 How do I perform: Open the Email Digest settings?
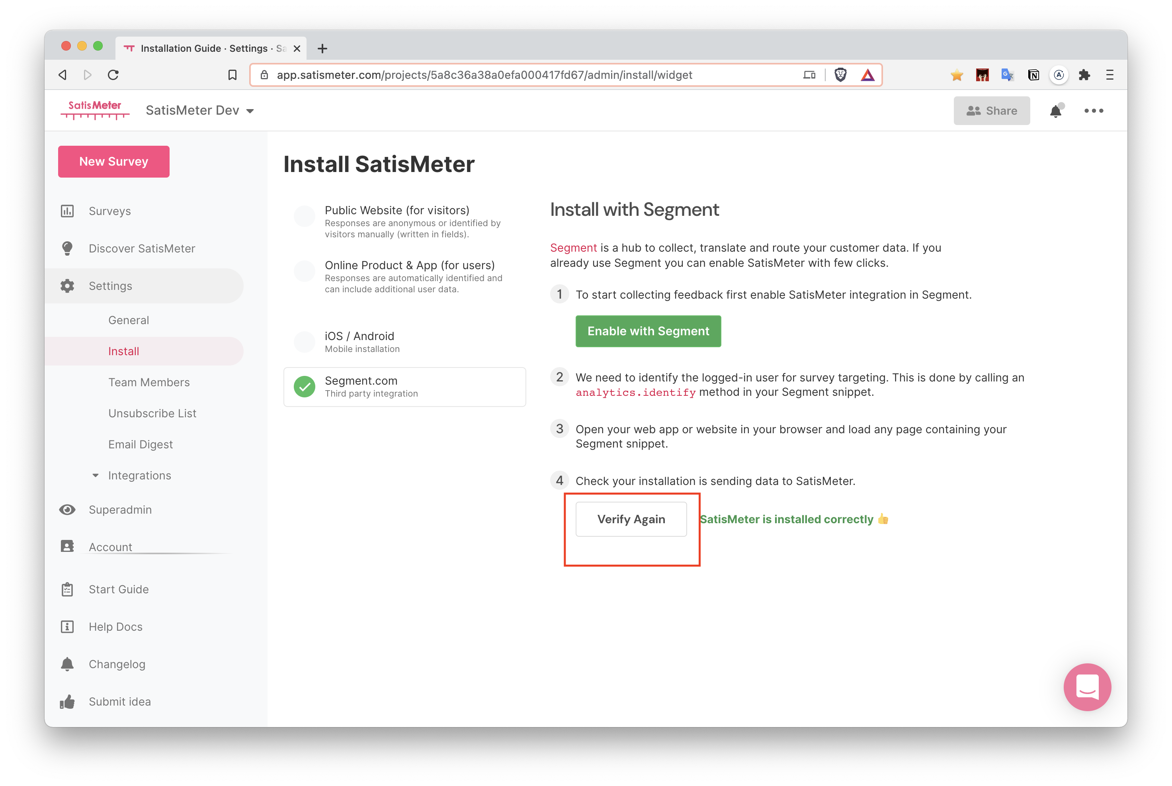(x=140, y=444)
